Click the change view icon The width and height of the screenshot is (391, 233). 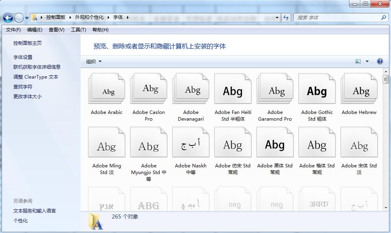click(x=358, y=61)
